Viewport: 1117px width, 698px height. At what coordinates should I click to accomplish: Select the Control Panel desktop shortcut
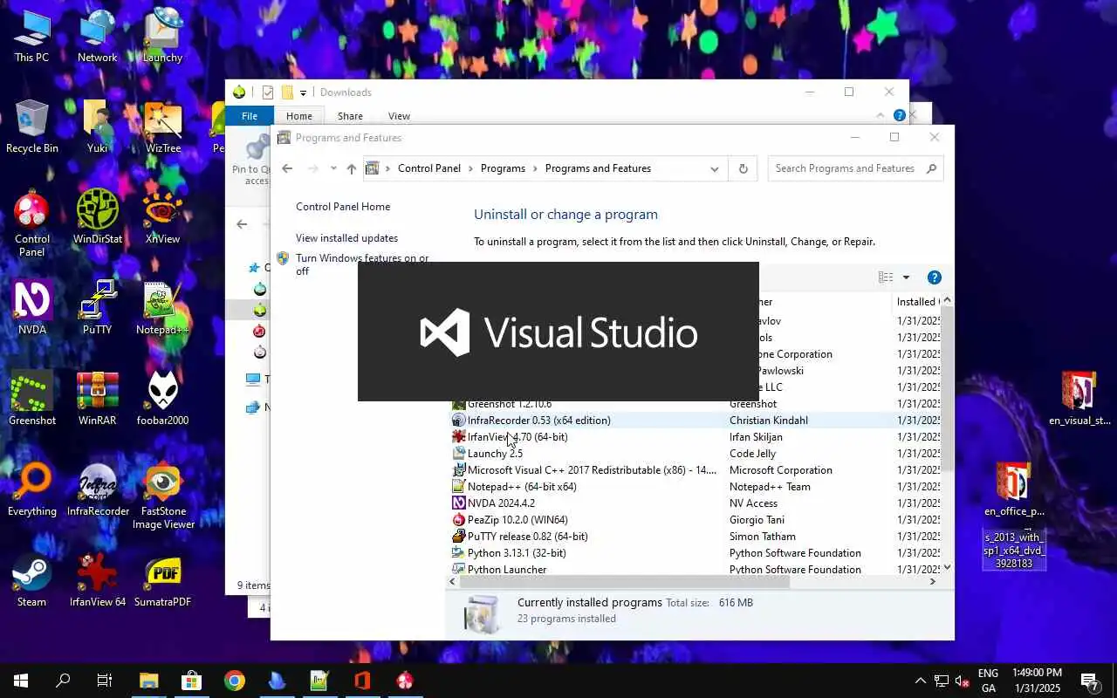tap(31, 224)
